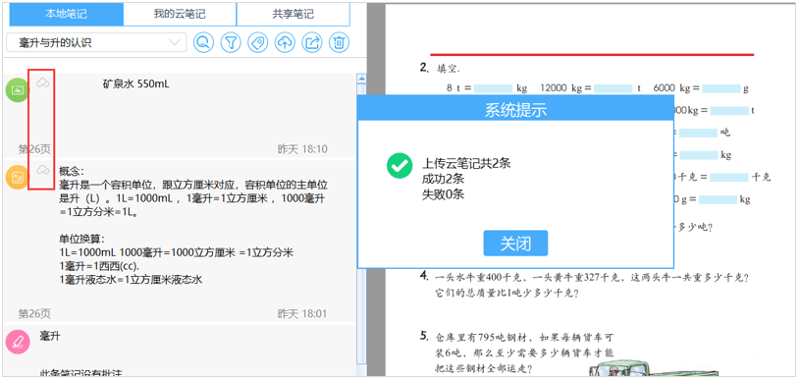Click 第26页 under the 矿泉水 note
Screen dimensions: 801x381
point(34,149)
